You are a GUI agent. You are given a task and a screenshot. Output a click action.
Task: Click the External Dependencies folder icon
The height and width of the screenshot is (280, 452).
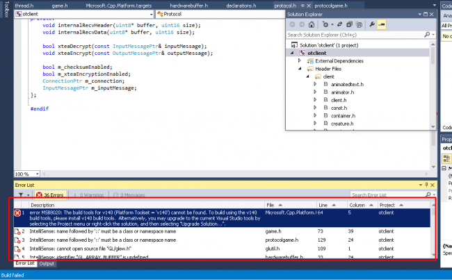point(310,60)
